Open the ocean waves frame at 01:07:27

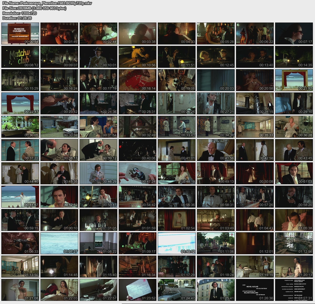tap(59, 243)
